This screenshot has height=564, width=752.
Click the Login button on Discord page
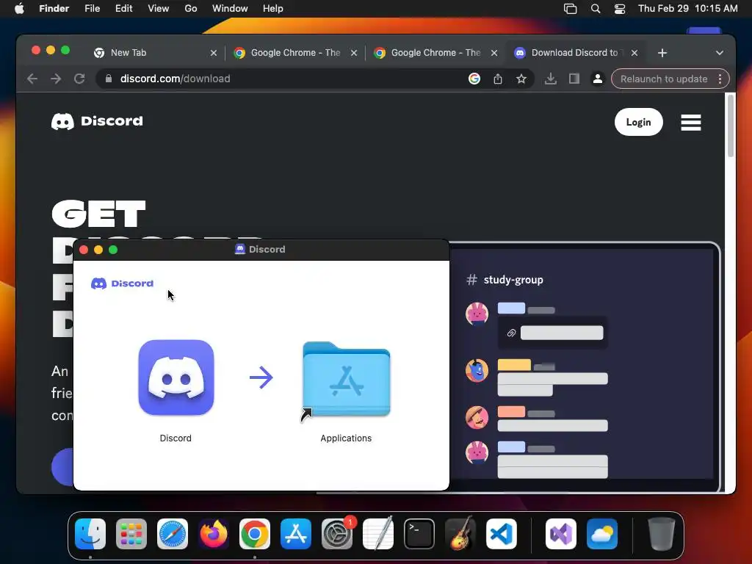pyautogui.click(x=638, y=122)
